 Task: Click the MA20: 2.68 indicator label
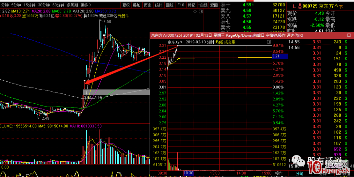pos(41,11)
